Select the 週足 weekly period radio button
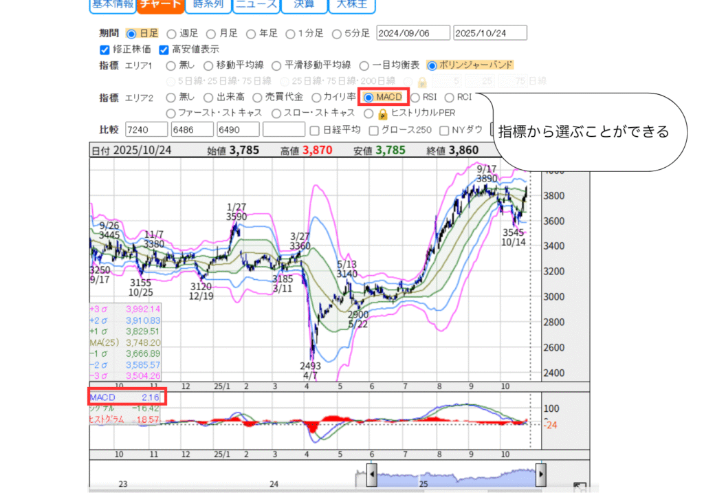Image resolution: width=704 pixels, height=493 pixels. coord(172,33)
